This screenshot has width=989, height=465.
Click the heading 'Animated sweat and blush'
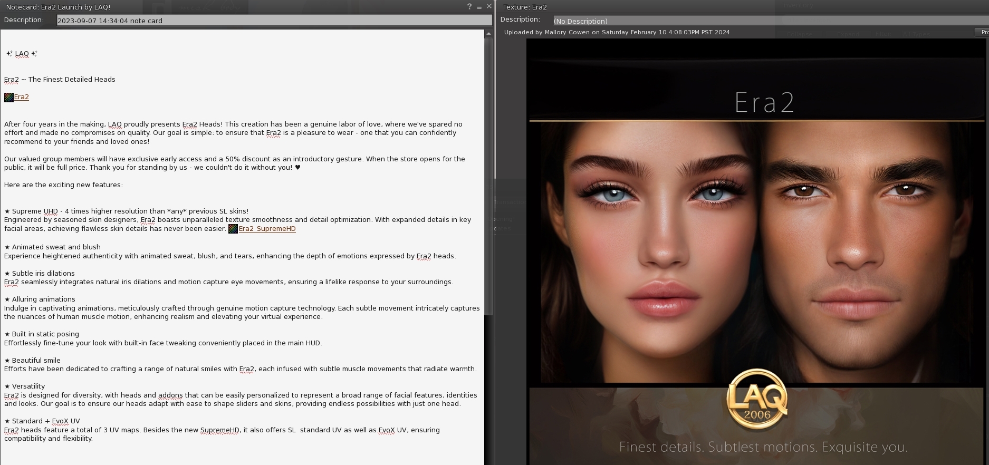tap(52, 247)
